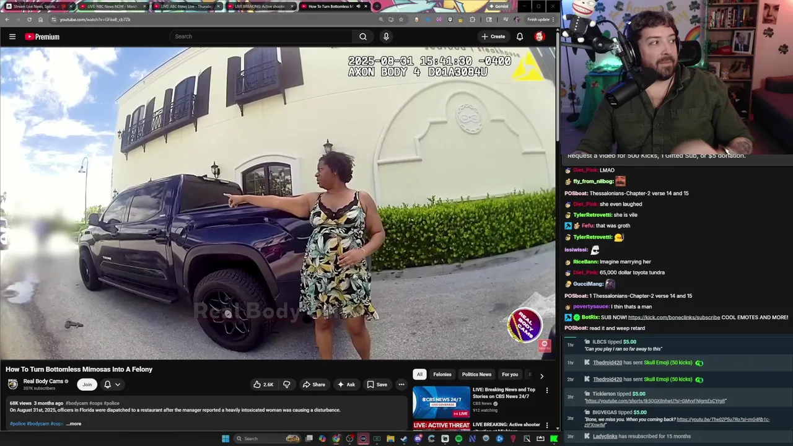Open Steam from the taskbar

(x=403, y=439)
